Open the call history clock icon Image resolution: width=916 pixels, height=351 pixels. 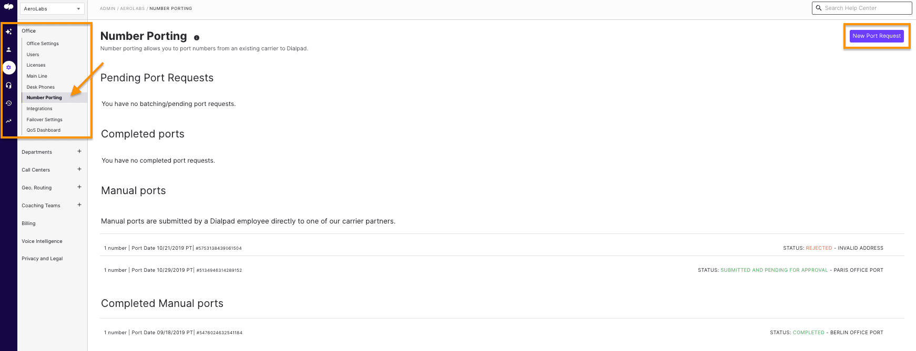pos(8,103)
